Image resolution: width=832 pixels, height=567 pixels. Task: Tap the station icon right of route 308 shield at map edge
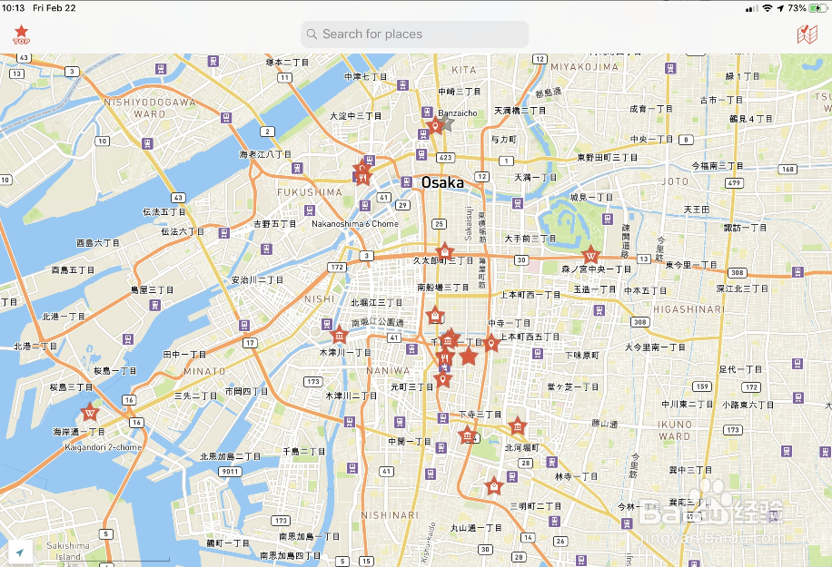point(797,272)
